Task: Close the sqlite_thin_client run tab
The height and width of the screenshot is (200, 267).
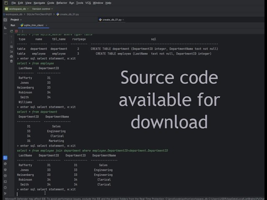Action: 46,25
